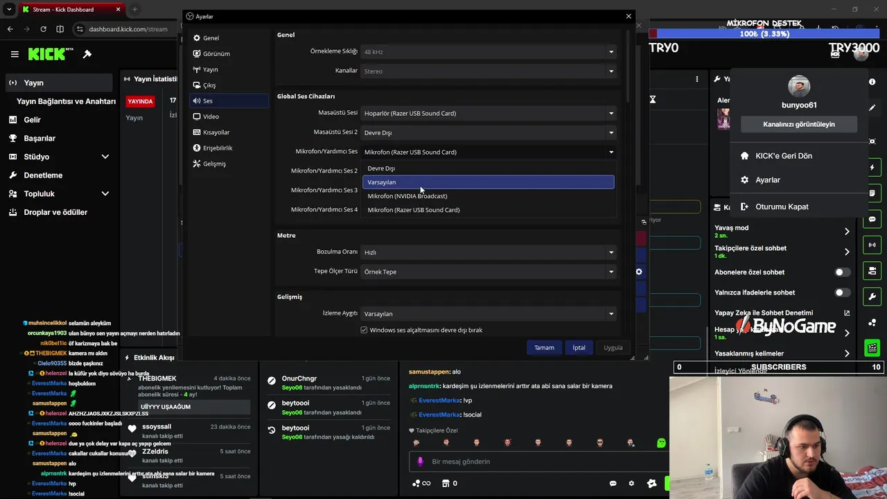Open the Kanallar Stereo dropdown
Image resolution: width=887 pixels, height=499 pixels.
tap(489, 71)
